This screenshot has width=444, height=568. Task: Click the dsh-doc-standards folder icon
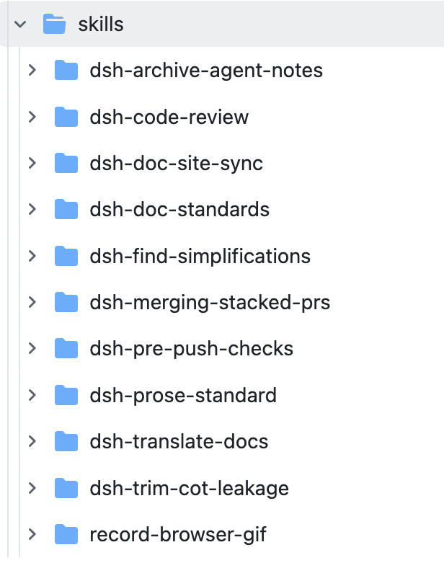tap(66, 209)
